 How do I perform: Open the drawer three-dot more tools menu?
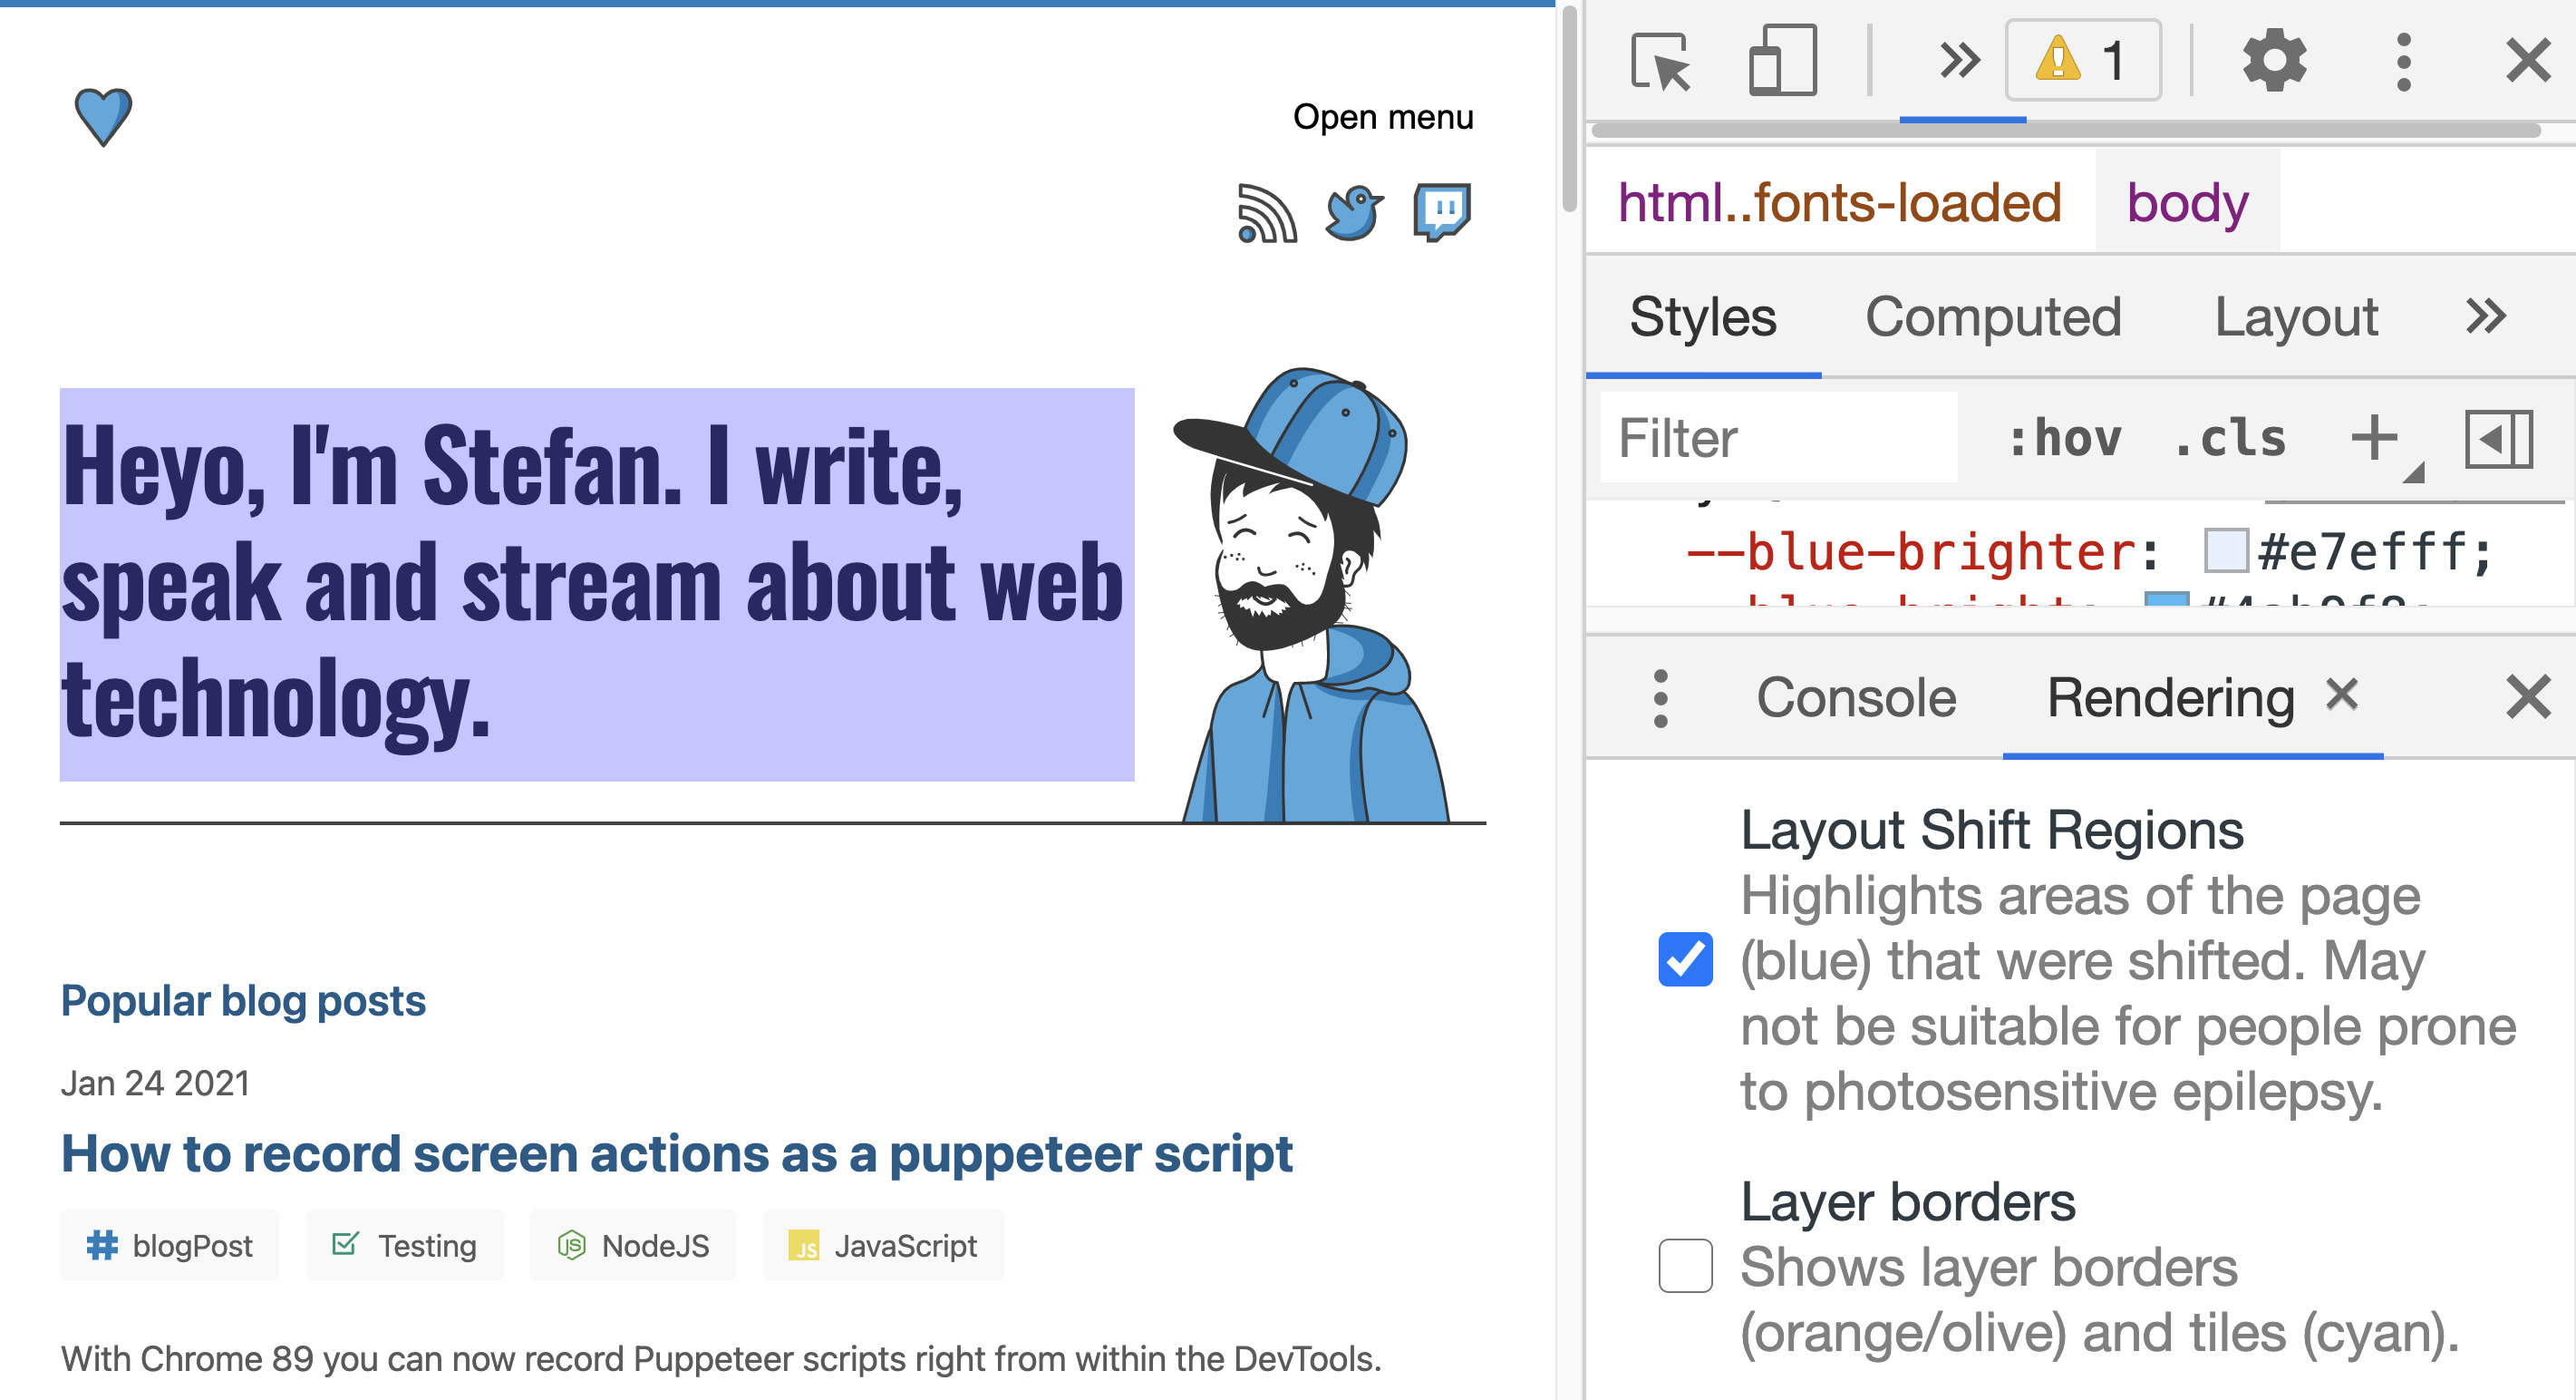(1661, 697)
